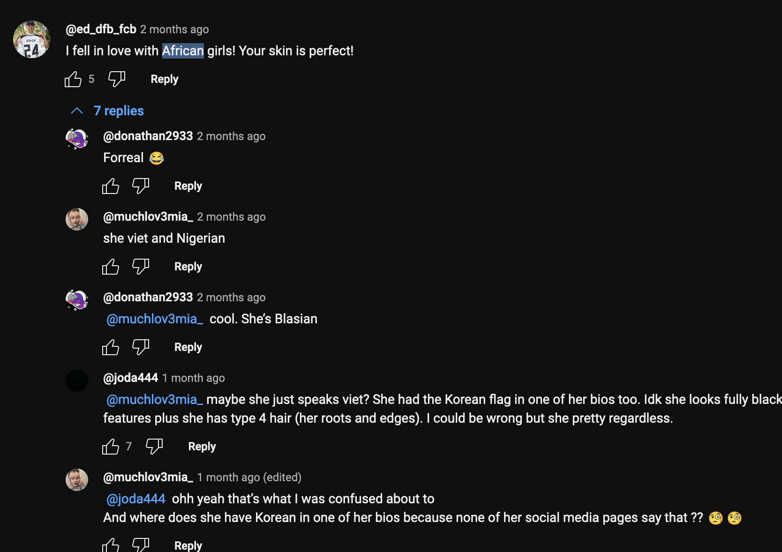Screen dimensions: 782x552
Task: Reply to @joda444's comment
Action: coord(202,447)
